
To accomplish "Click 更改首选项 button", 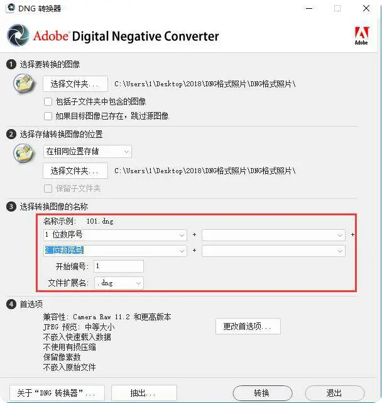I will (x=248, y=326).
